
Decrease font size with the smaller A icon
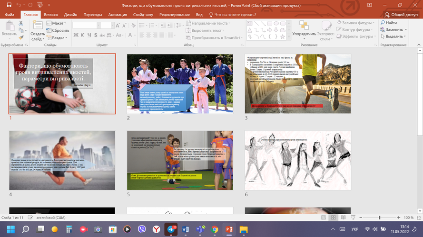(124, 26)
